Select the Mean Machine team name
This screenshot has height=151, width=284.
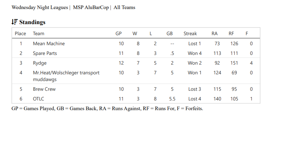[x=49, y=44]
